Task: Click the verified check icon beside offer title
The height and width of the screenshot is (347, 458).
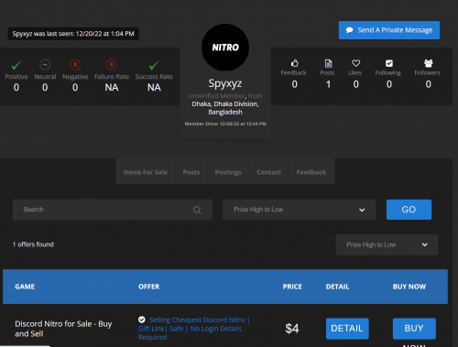Action: [x=142, y=320]
